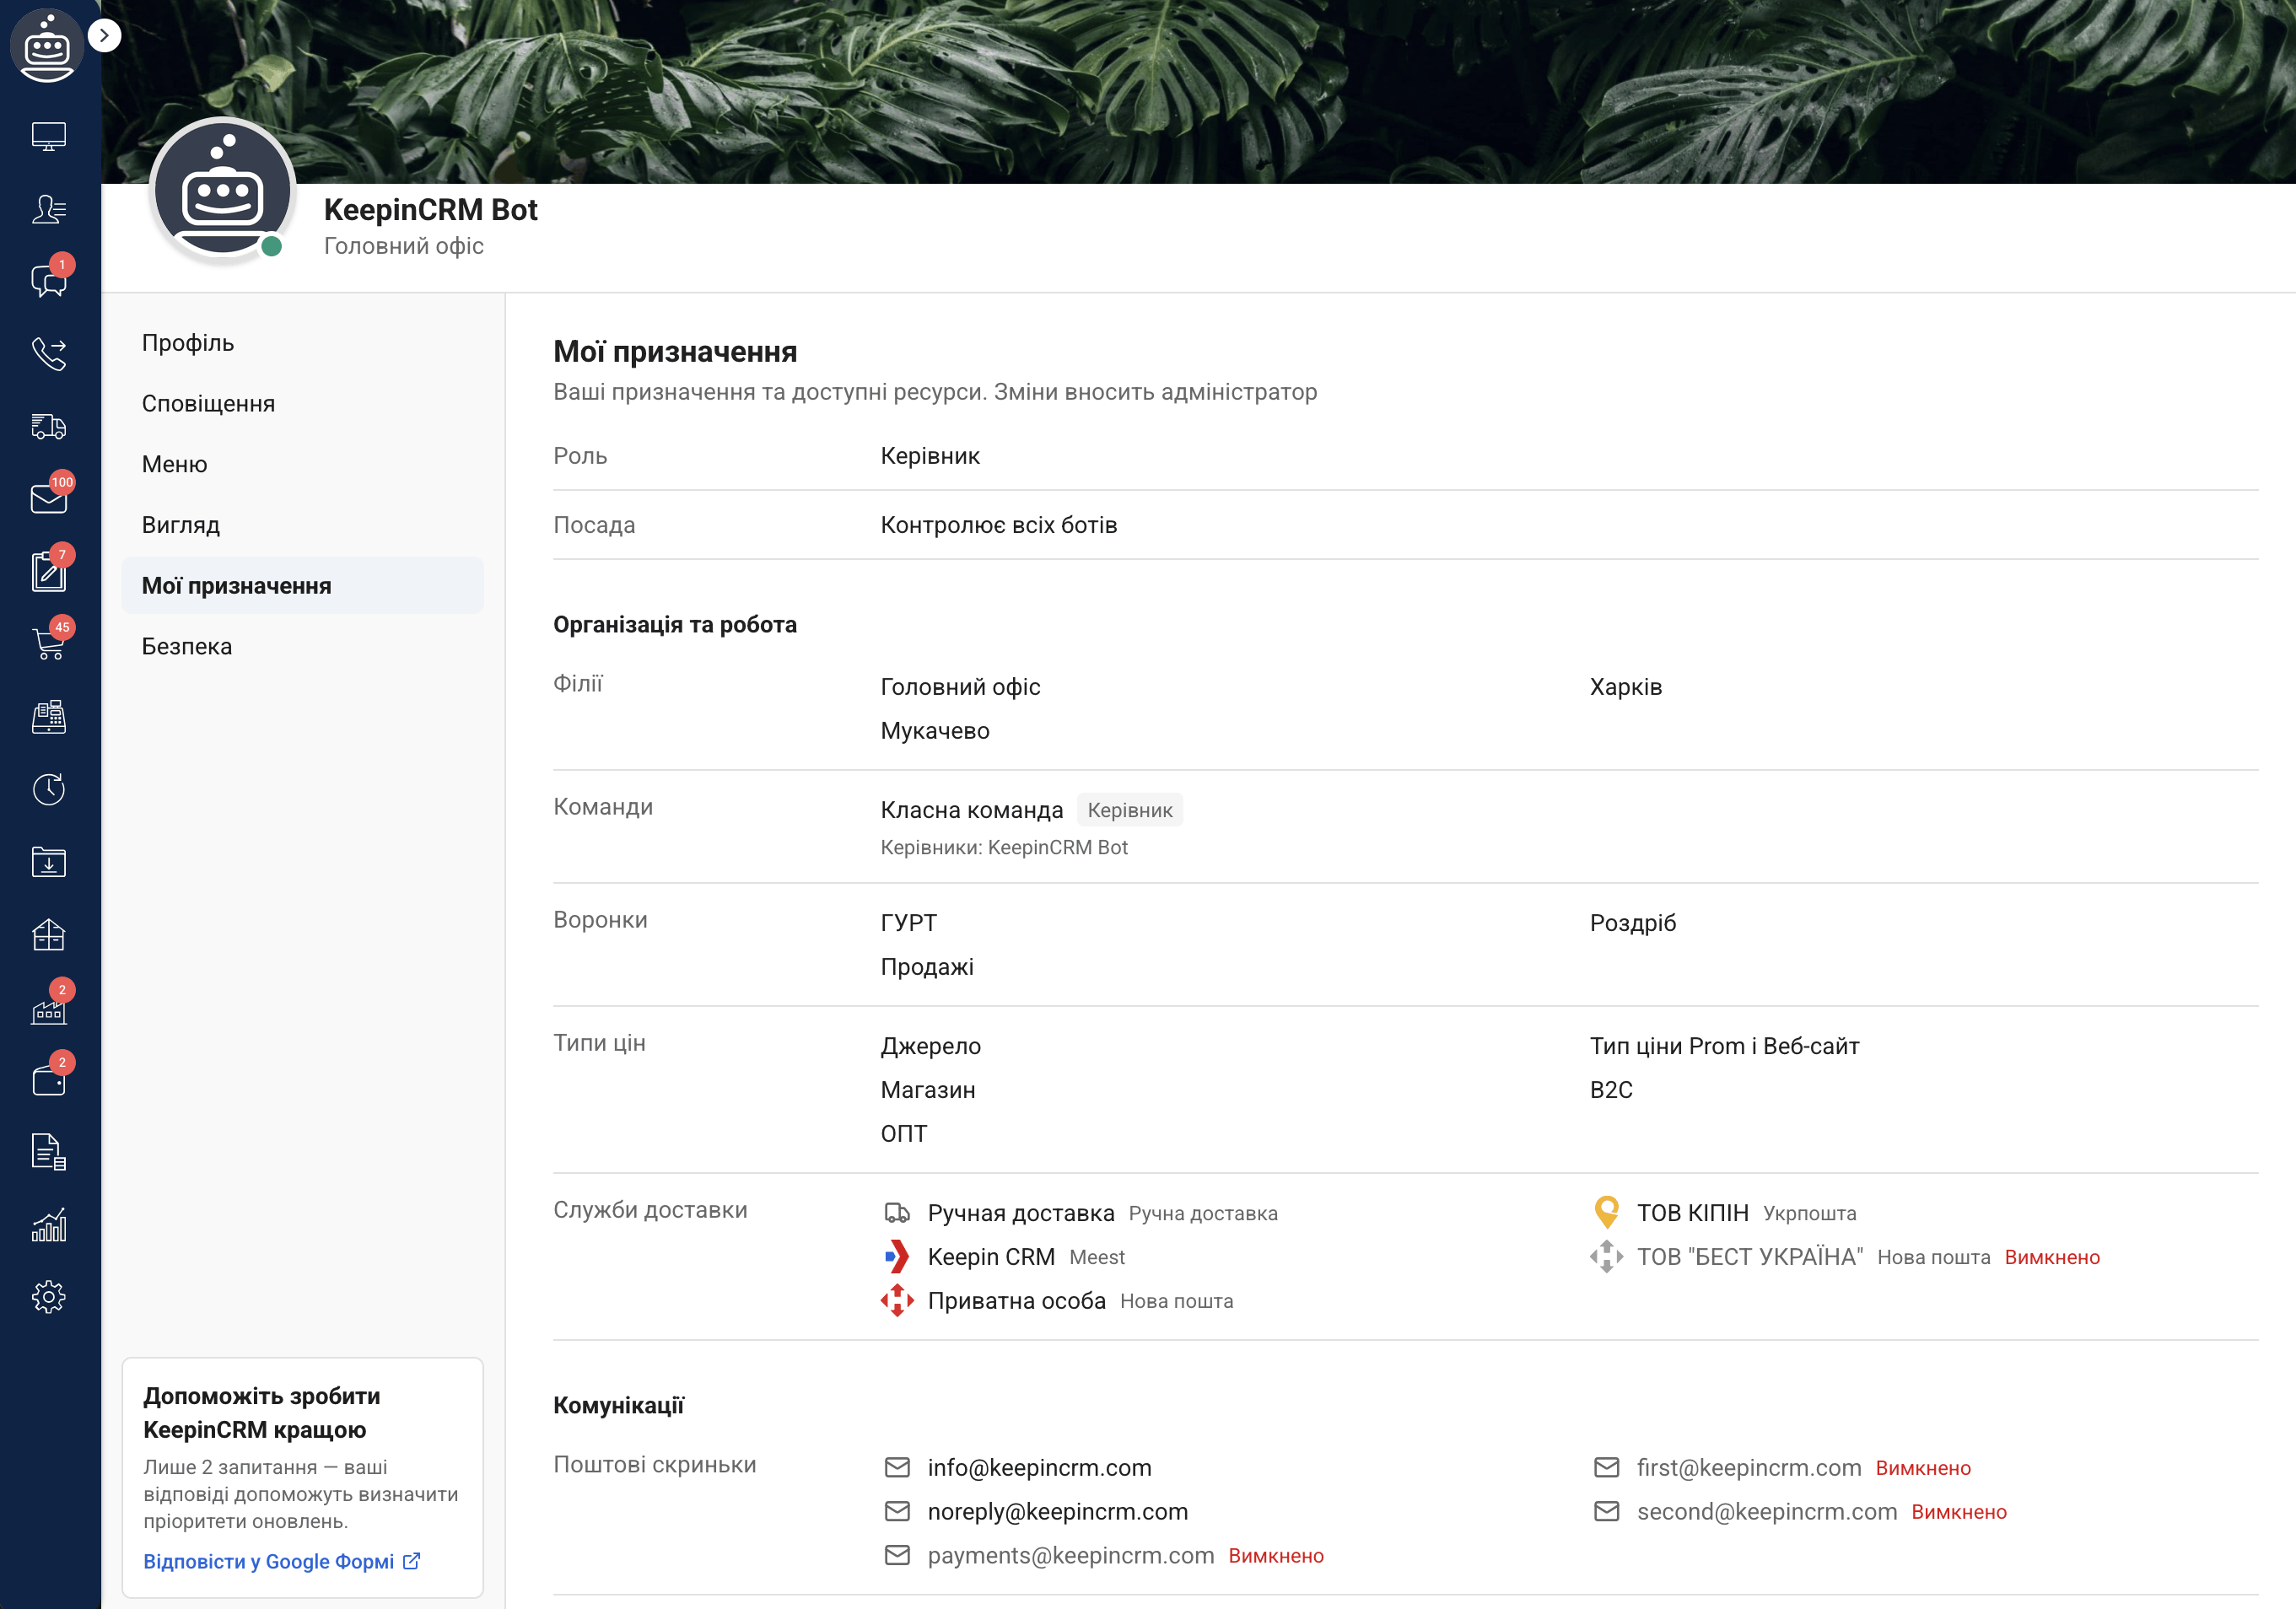This screenshot has width=2296, height=1609.
Task: Open the cash register icon in sidebar
Action: (48, 716)
